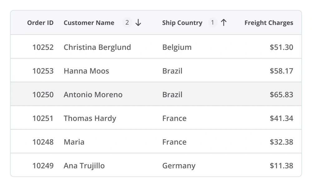Sort by the Freight Charges column header
The image size is (312, 187).
click(269, 23)
